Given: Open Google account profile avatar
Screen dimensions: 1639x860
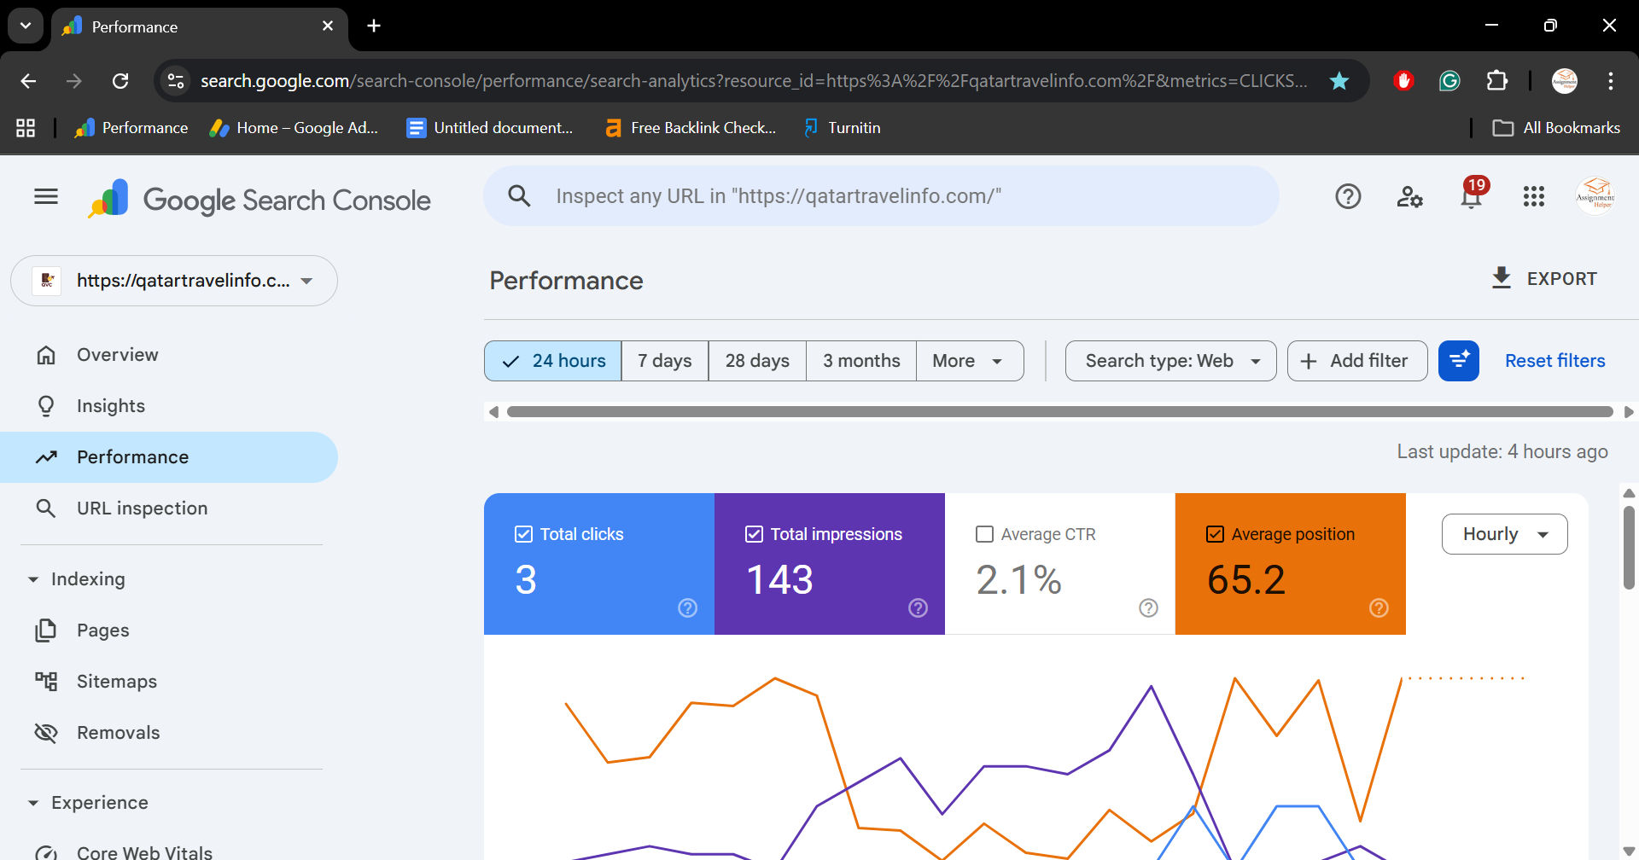Looking at the screenshot, I should [1595, 196].
